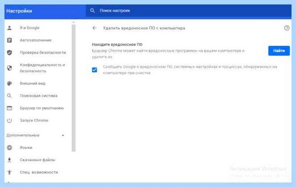The width and height of the screenshot is (296, 187).
Task: Click the shield check icon for Проверка безопасности
Action: (9, 53)
